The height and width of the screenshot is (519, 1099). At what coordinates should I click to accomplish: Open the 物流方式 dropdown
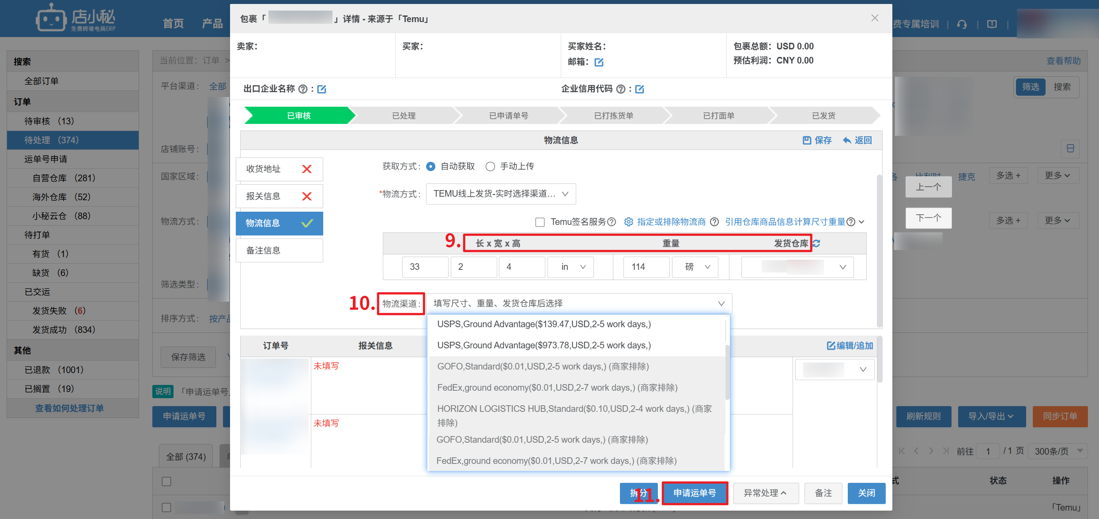(x=501, y=194)
